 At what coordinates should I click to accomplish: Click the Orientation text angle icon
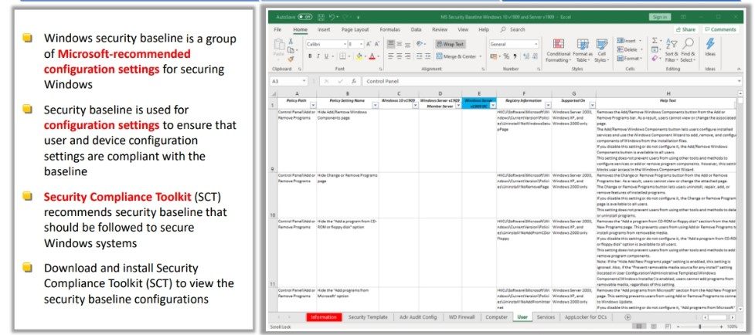(420, 44)
